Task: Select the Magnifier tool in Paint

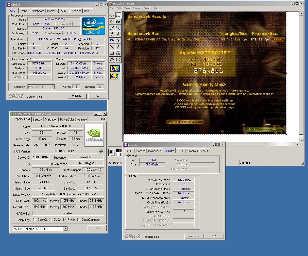Action: [118, 28]
